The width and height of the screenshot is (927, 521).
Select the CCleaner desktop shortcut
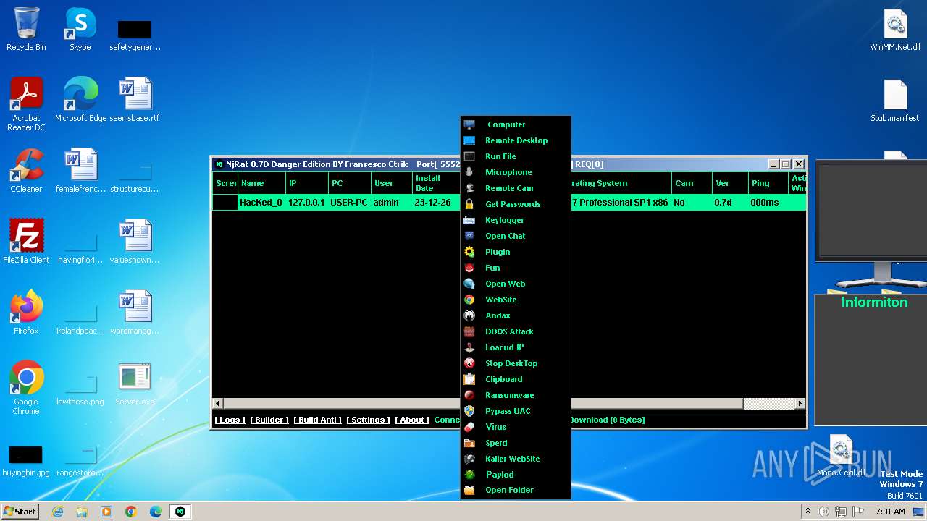coord(26,171)
